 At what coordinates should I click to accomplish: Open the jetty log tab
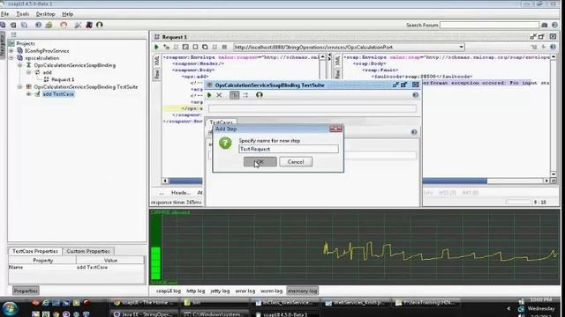220,291
